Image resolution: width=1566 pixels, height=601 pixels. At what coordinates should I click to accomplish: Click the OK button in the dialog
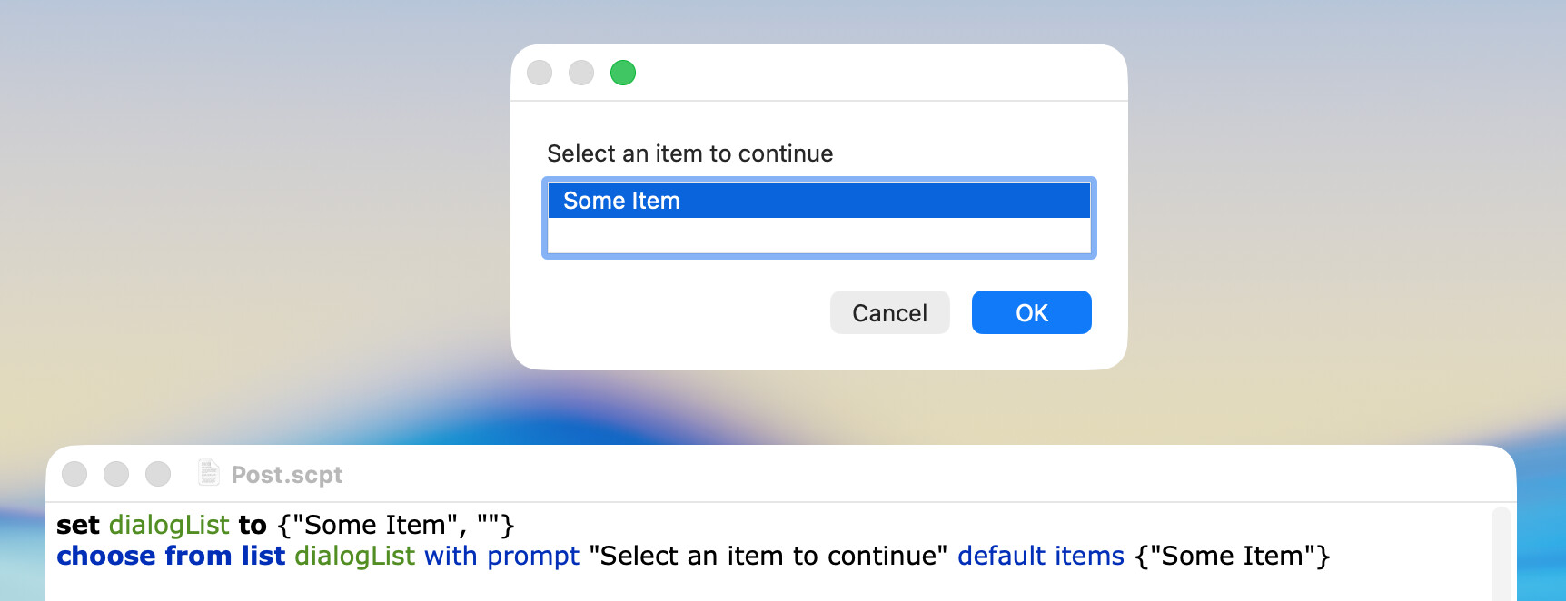(1031, 312)
